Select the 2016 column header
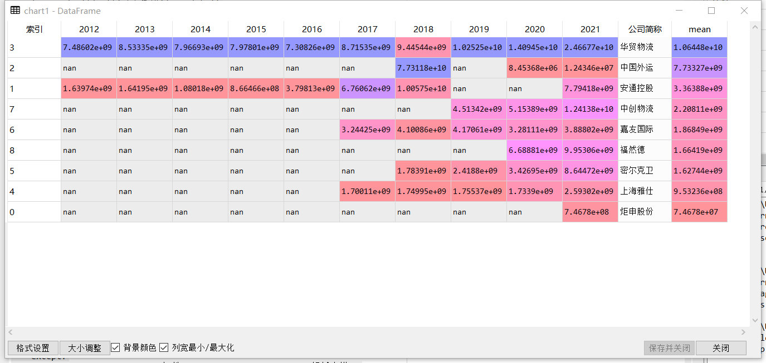Image resolution: width=766 pixels, height=363 pixels. tap(312, 29)
